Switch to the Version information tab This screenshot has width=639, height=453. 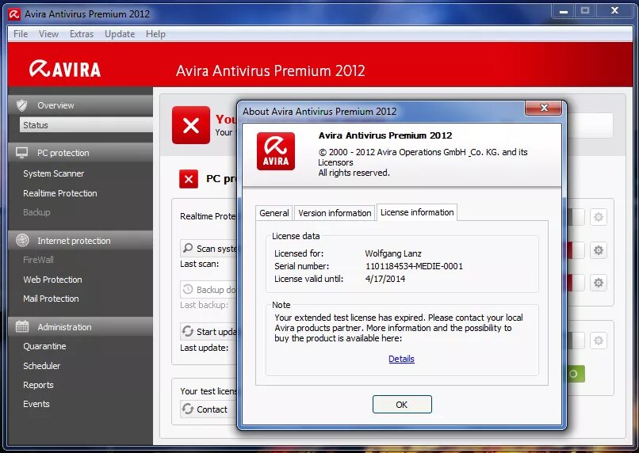[335, 213]
